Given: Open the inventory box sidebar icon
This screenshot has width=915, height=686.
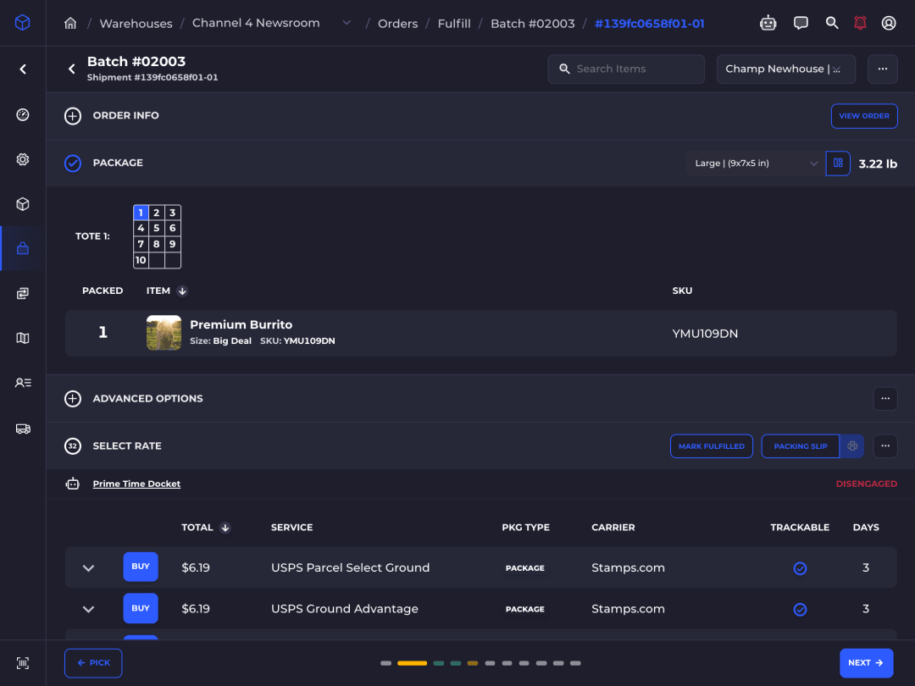Looking at the screenshot, I should click(23, 204).
